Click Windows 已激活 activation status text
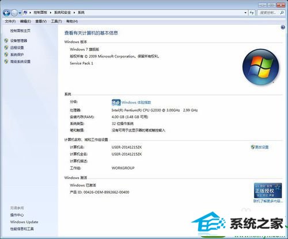This screenshot has height=239, width=288. click(x=83, y=185)
